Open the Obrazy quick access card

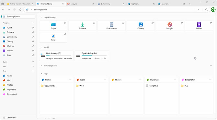click(x=141, y=26)
